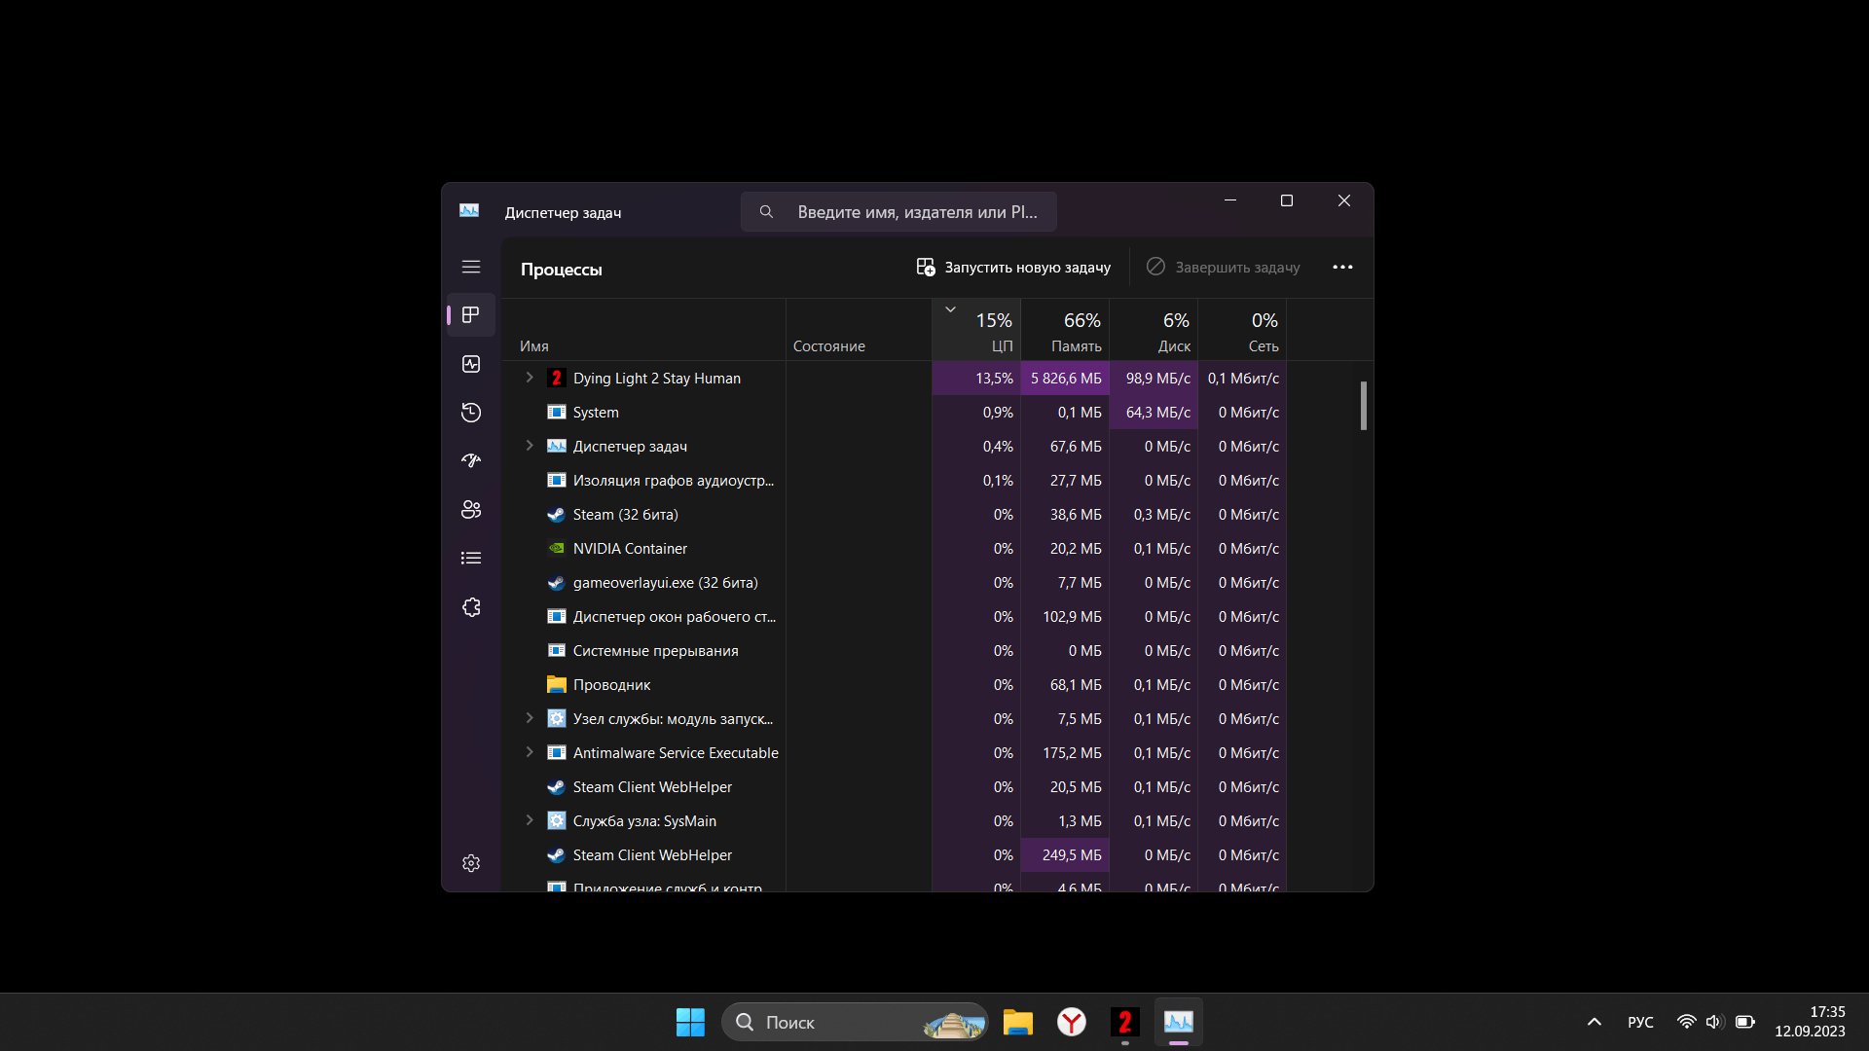Sort processes by Диск column header
The image size is (1869, 1051).
click(1154, 330)
